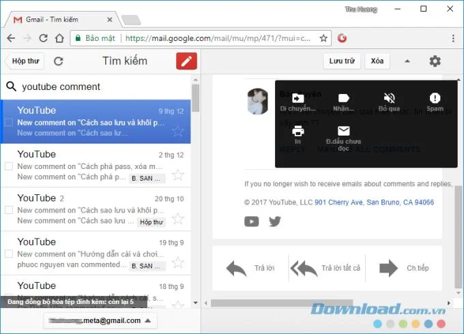Screen dimensions: 464x334
Task: Click Ch.tiếp forward button
Action: pos(404,268)
